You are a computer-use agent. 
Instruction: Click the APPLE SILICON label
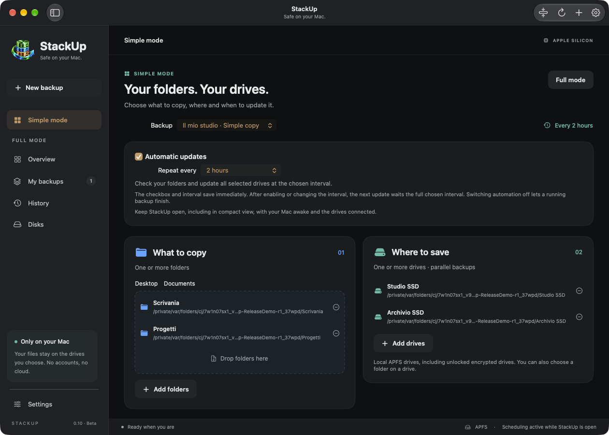(573, 41)
